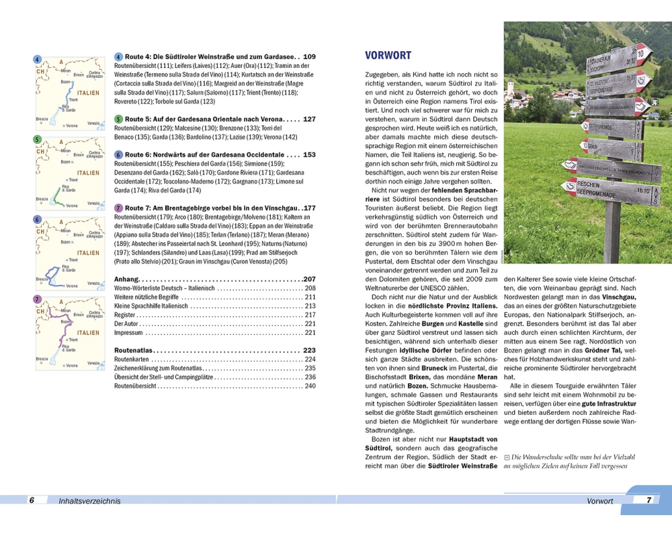Click the green number 5 badge beside Route 5 heading

tap(119, 119)
